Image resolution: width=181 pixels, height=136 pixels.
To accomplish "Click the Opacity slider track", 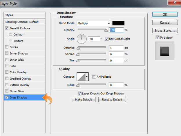I will pos(92,30).
